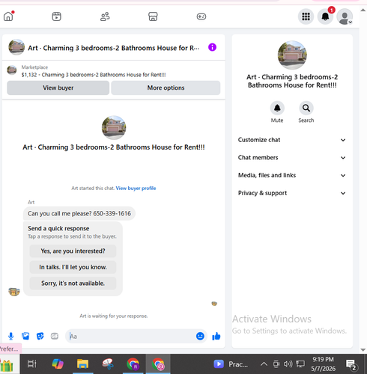Viewport: 367px width, 374px height.
Task: Click the page scrollbar down arrow
Action: (363, 350)
